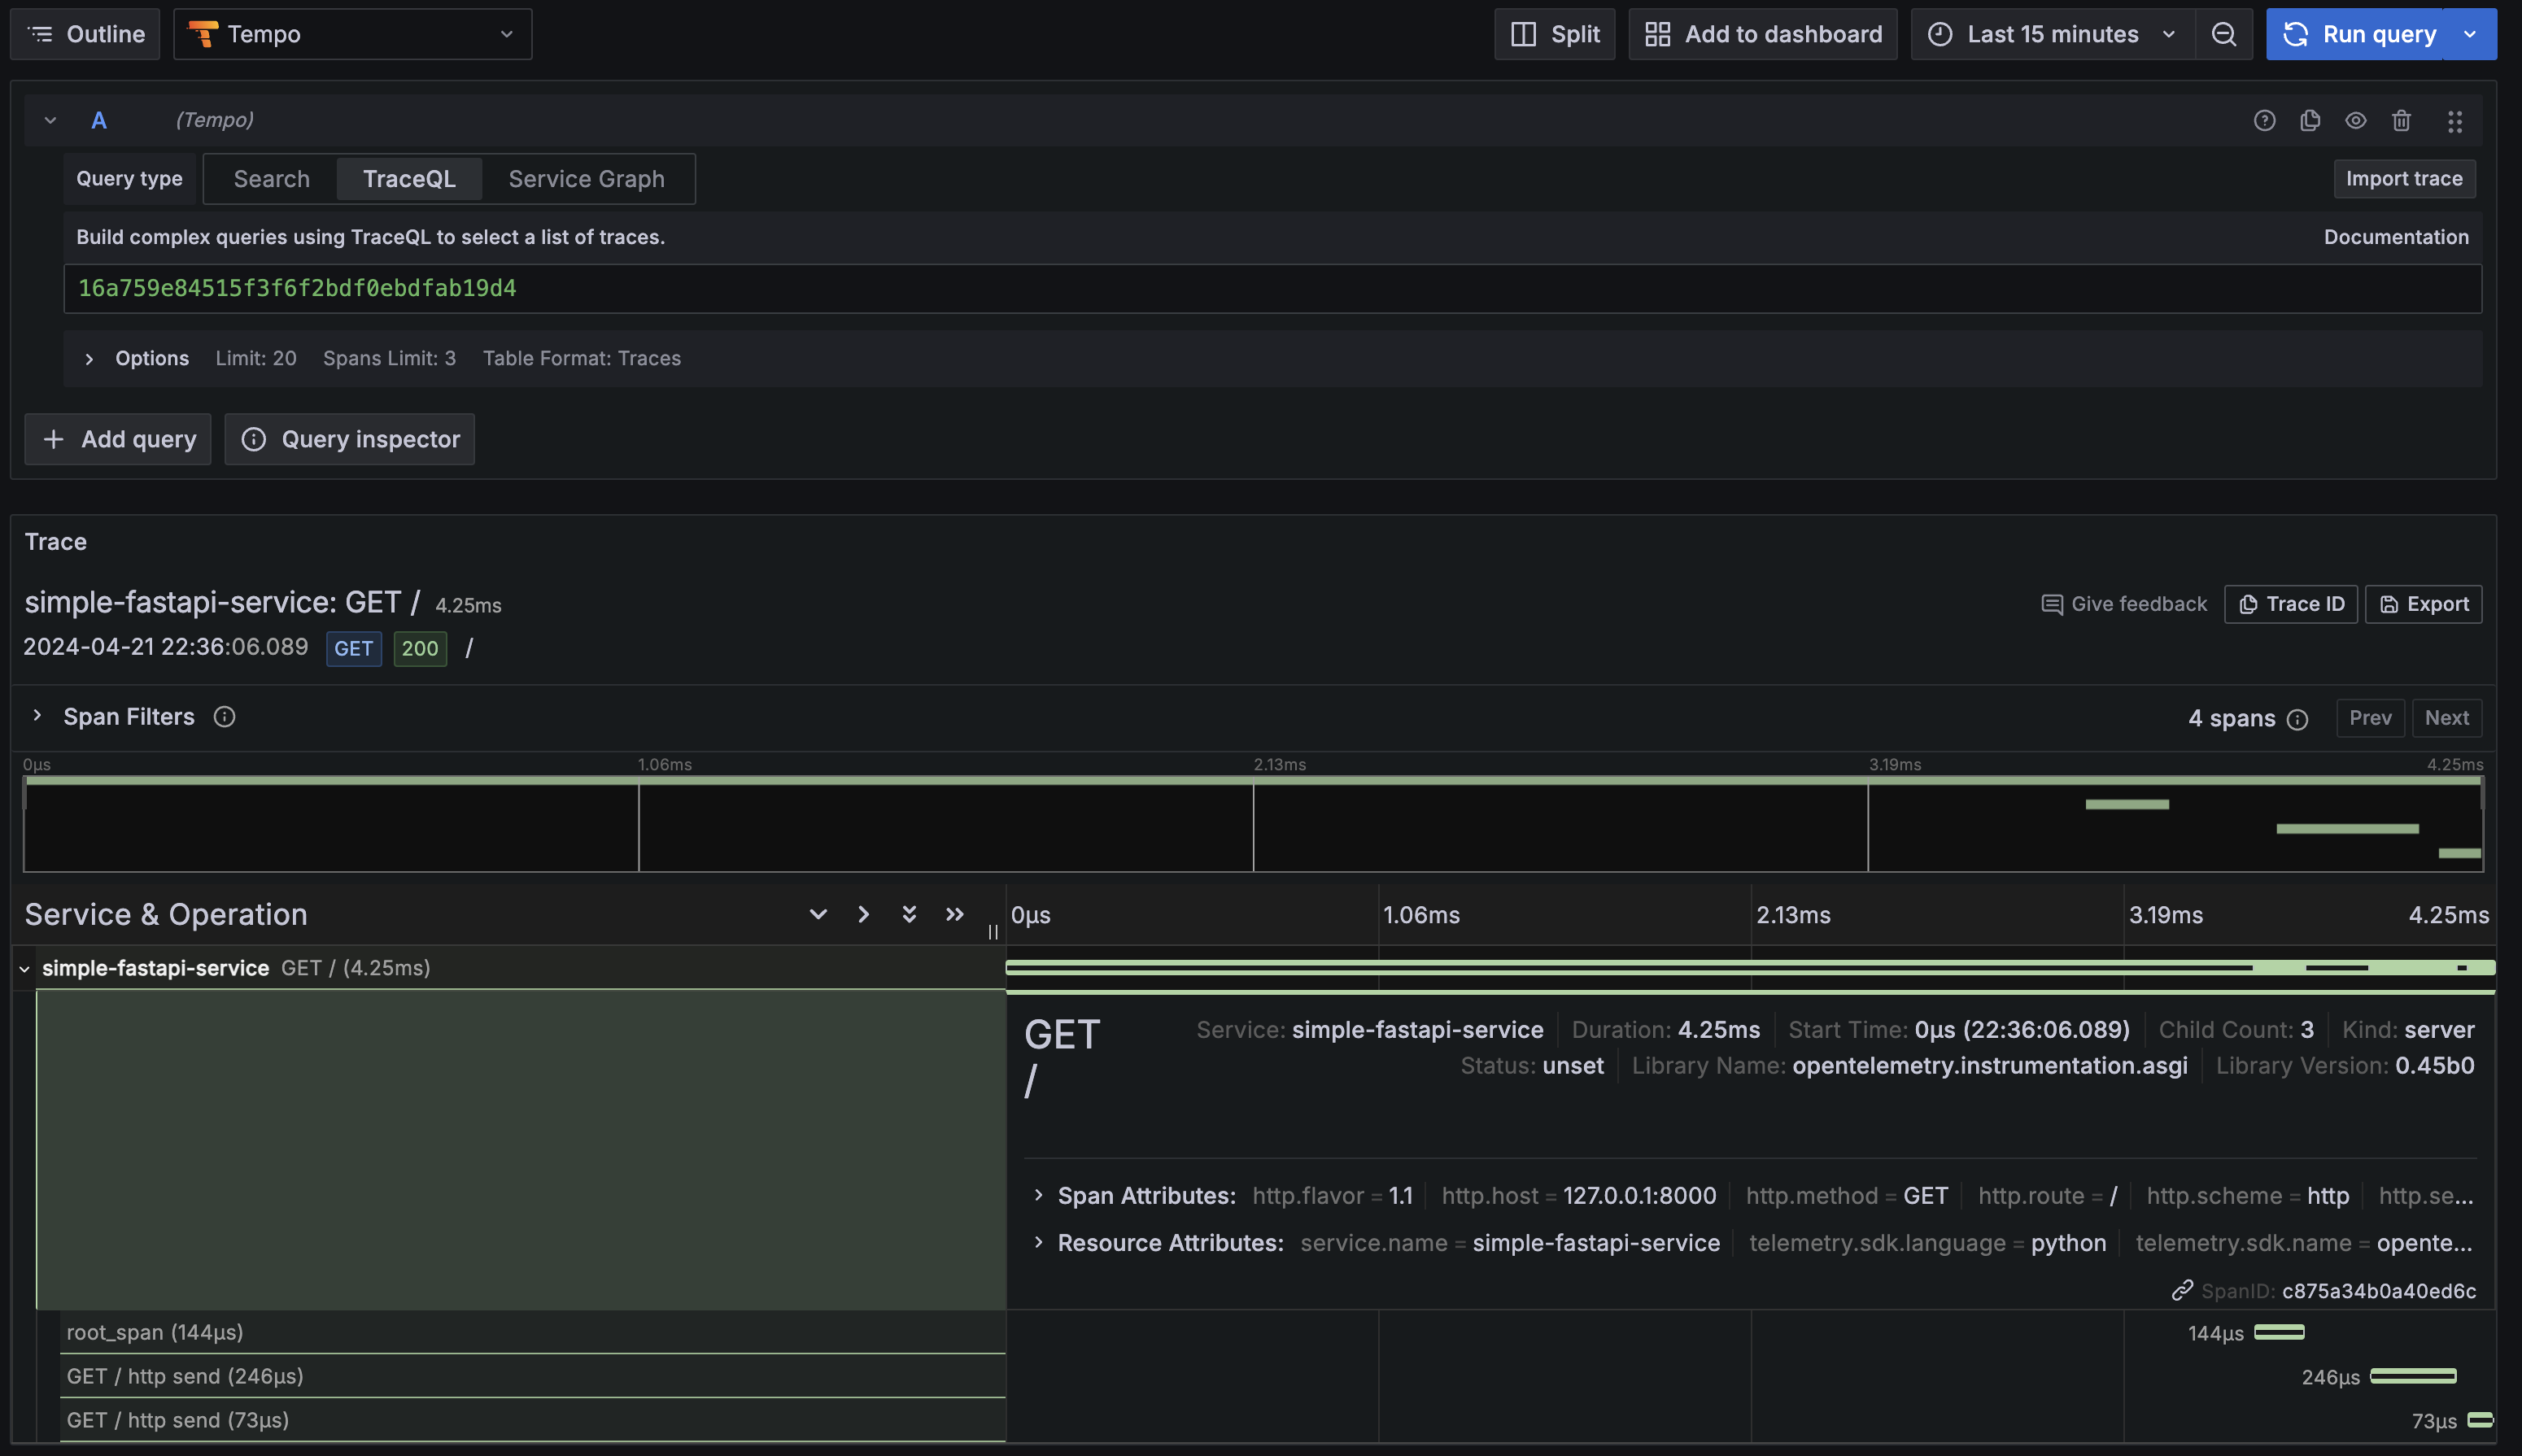
Task: Expand the query Options section
Action: pos(89,359)
